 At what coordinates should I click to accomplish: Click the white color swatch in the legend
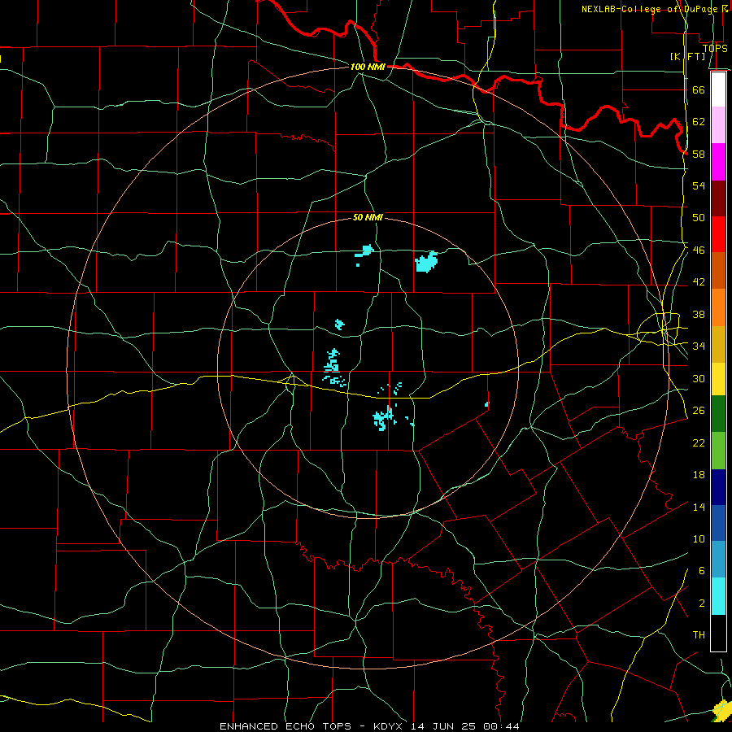point(718,89)
